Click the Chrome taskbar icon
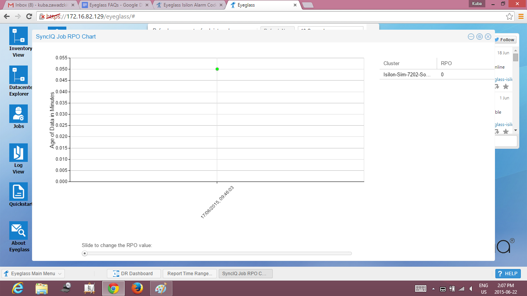The width and height of the screenshot is (527, 296). click(x=113, y=288)
